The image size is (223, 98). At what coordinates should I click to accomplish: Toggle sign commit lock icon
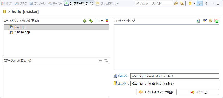(x=210, y=21)
